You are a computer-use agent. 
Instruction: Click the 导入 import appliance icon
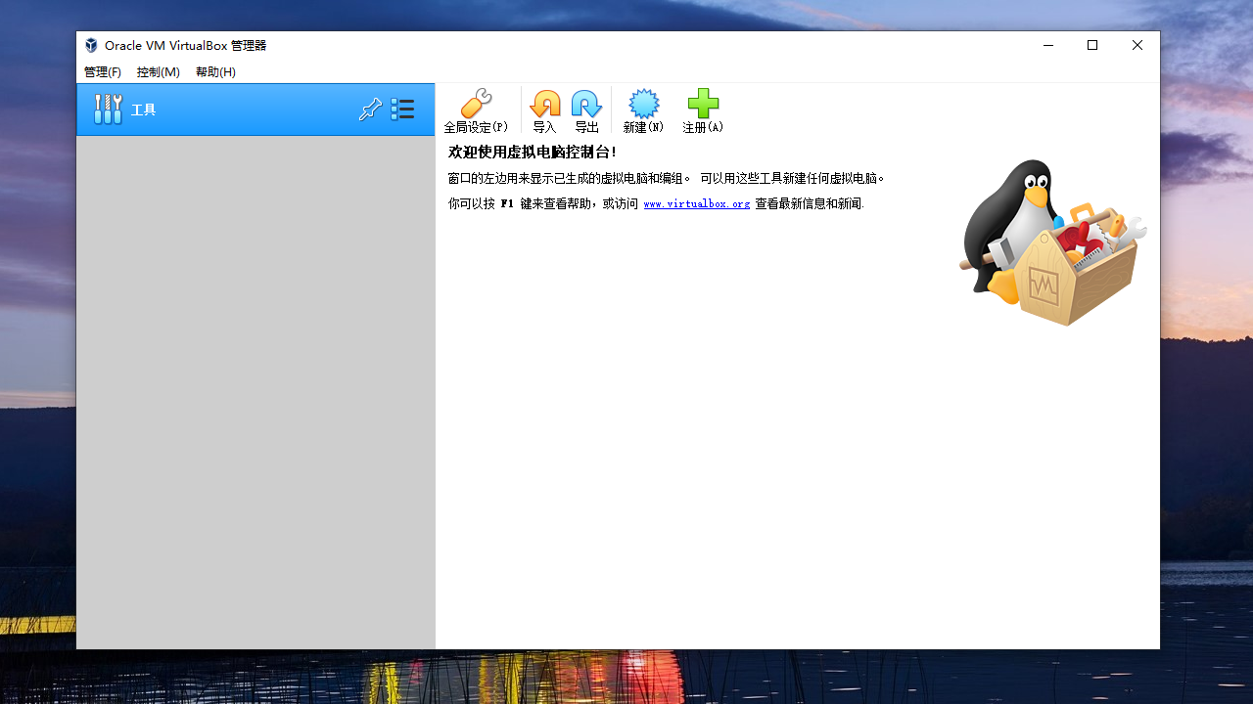point(545,110)
